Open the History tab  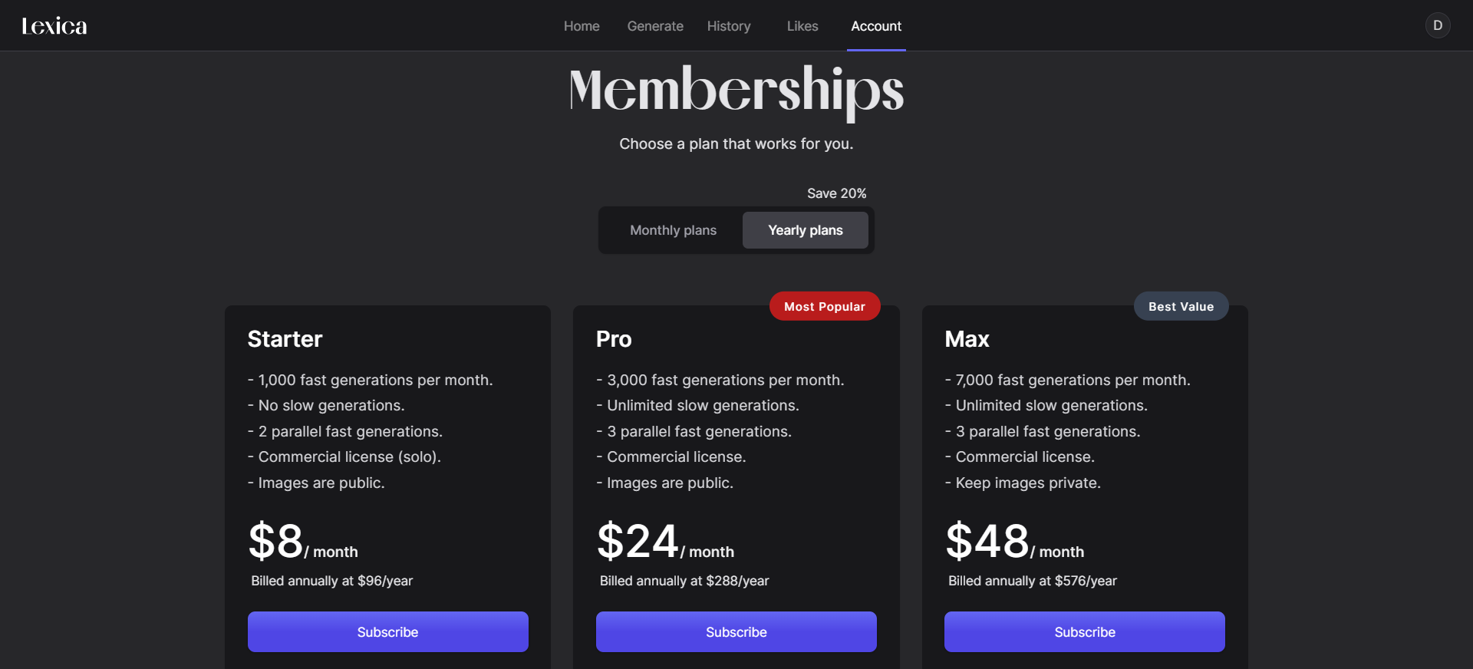729,26
